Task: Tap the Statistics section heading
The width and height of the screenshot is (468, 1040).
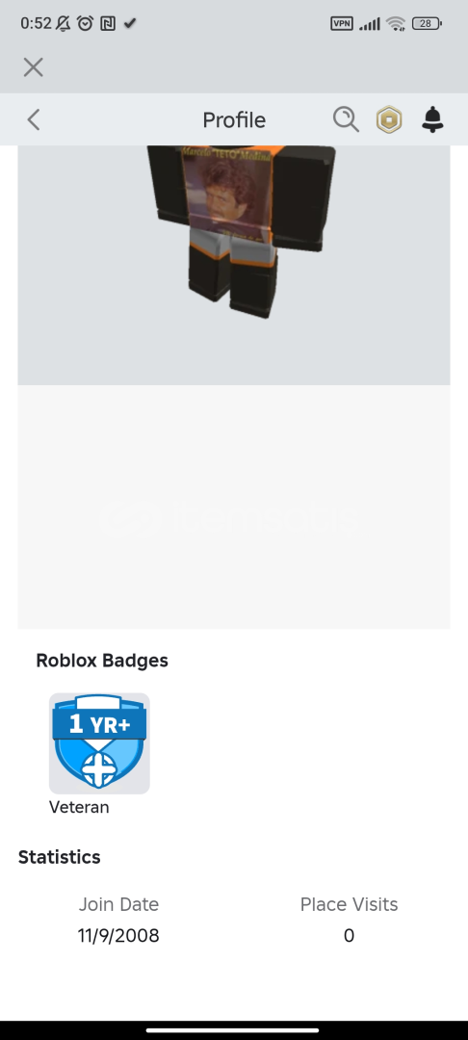Action: coord(60,857)
